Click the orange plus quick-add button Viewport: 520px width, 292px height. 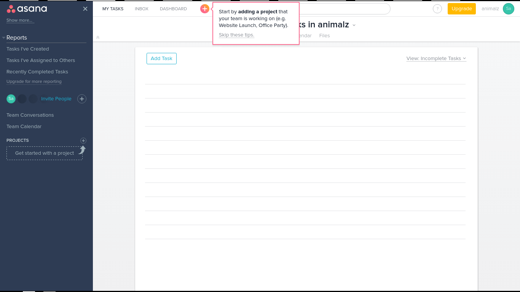tap(204, 9)
